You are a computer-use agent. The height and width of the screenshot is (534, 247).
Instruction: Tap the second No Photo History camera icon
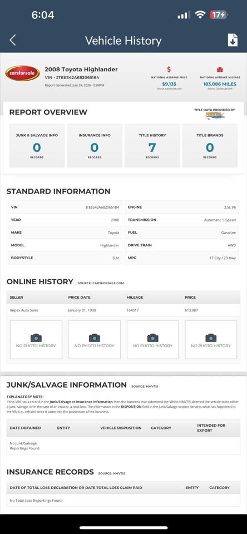pos(95,338)
